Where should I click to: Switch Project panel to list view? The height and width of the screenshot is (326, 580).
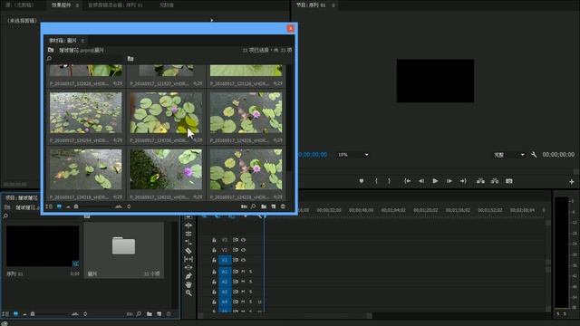pyautogui.click(x=5, y=314)
